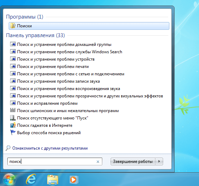Click the spyware search icon (Поиск шпионских программ)
The image size is (199, 186).
pos(13,110)
